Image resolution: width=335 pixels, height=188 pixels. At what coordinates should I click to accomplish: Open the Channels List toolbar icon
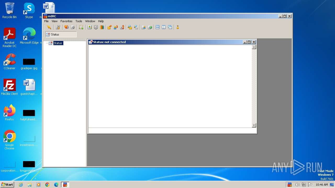(x=73, y=27)
